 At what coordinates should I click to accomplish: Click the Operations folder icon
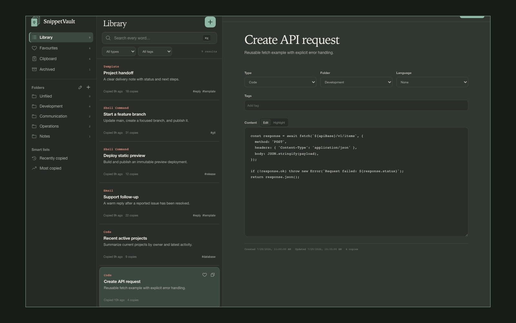(x=34, y=126)
